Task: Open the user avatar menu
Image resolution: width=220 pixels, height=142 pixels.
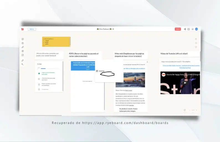Action: point(196,29)
